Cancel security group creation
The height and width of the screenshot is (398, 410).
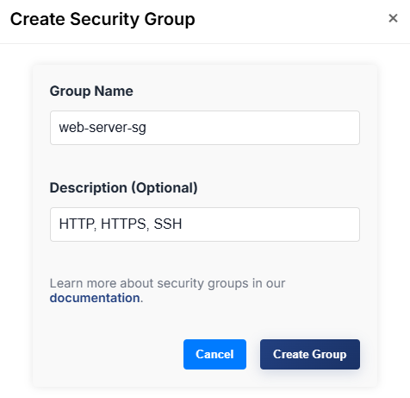point(214,354)
